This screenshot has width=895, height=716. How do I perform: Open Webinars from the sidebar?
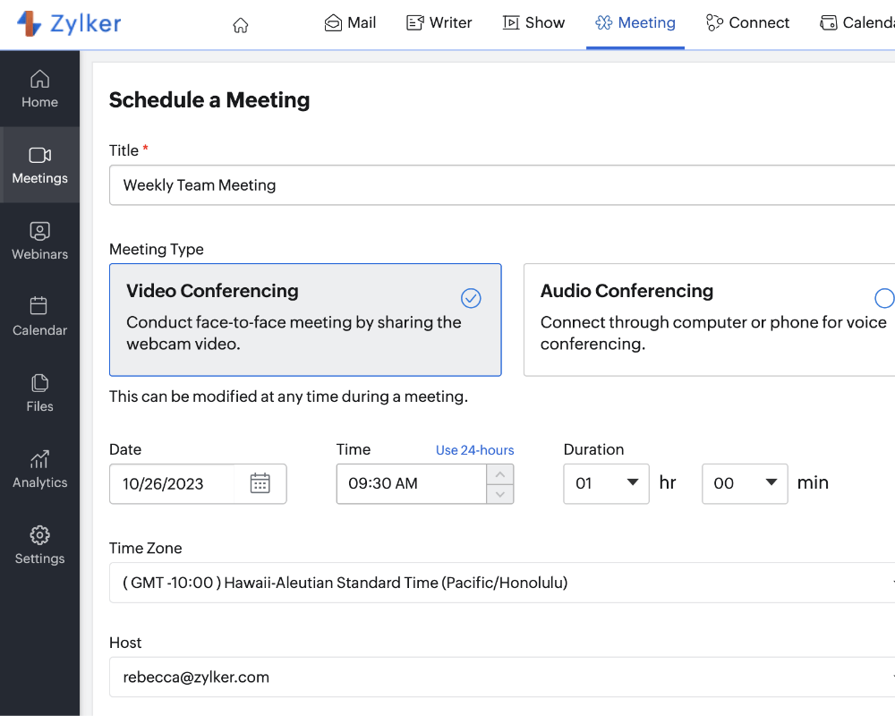pos(39,241)
